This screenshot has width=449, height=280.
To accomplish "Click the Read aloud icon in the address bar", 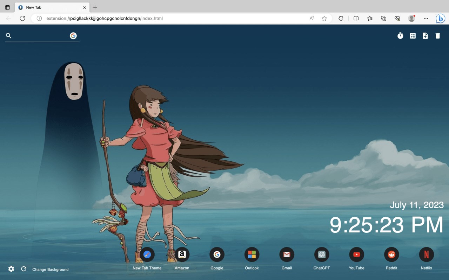I will click(312, 18).
